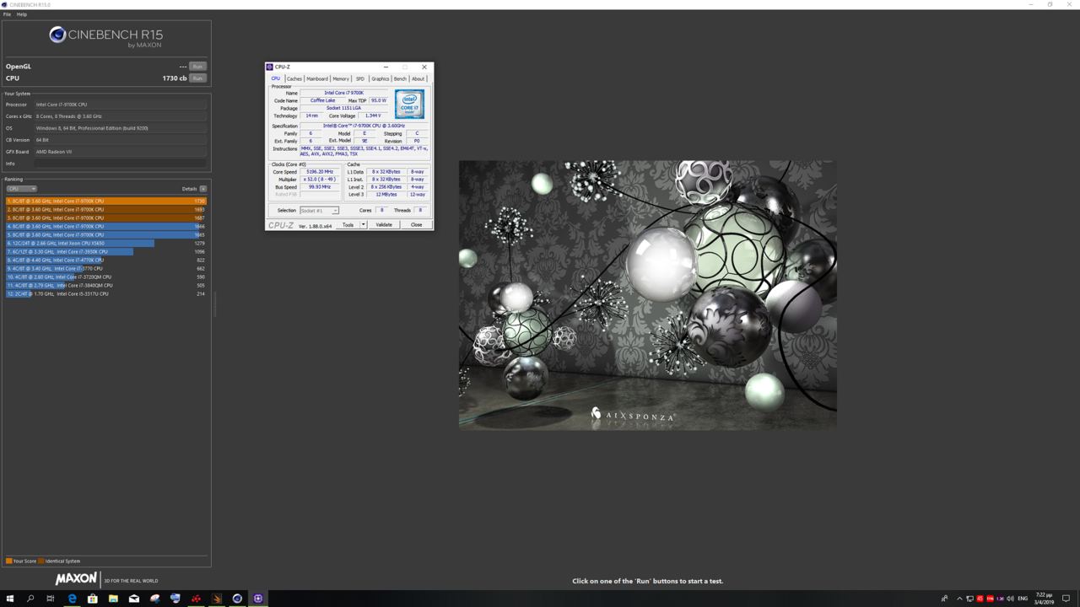The image size is (1080, 607).
Task: Click the taskbar icon right of Mail
Action: [154, 599]
